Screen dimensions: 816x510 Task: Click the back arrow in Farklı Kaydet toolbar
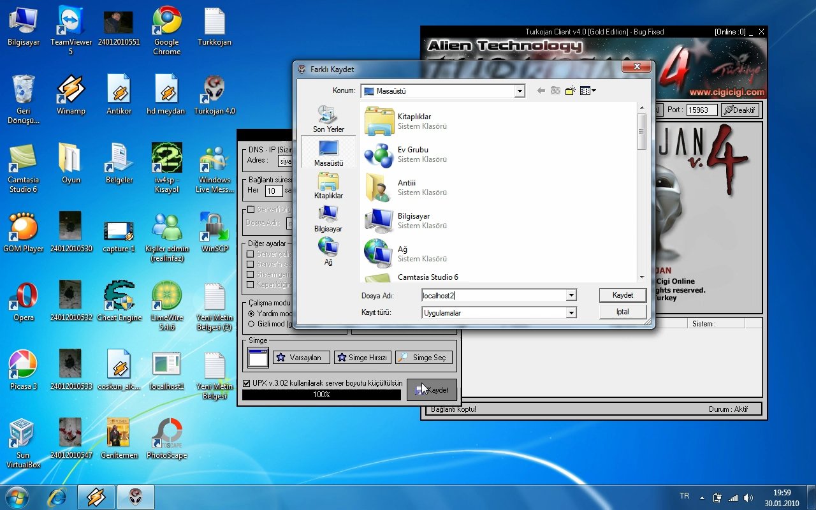point(541,91)
